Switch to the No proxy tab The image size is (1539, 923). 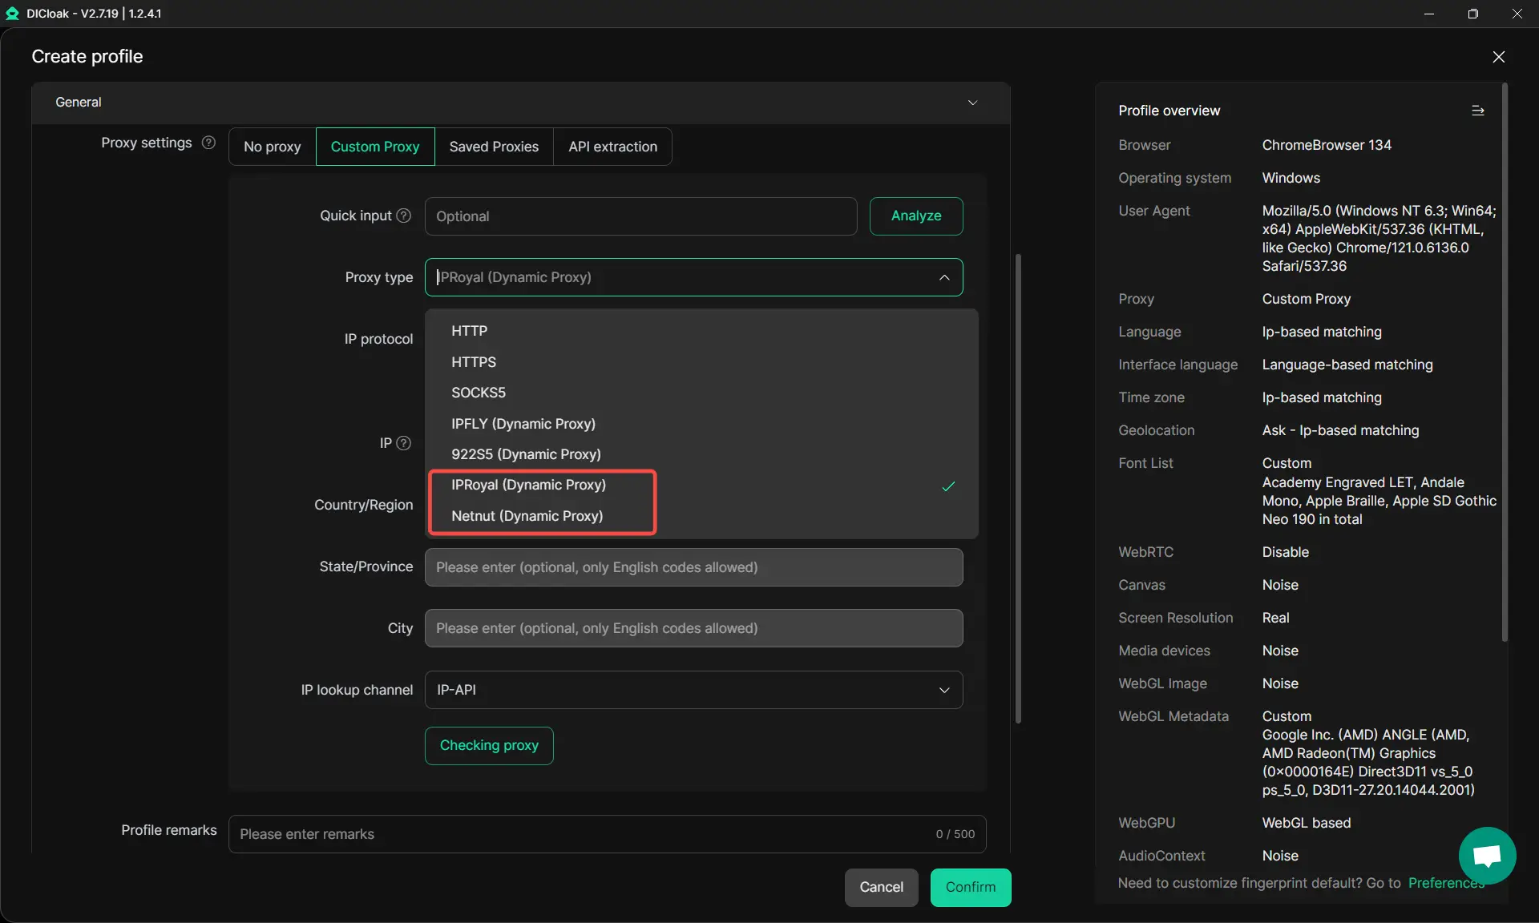(x=272, y=147)
